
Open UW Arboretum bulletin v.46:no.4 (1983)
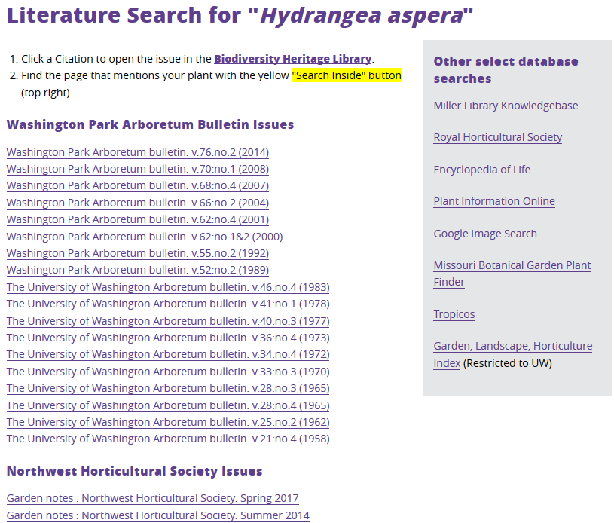[168, 287]
